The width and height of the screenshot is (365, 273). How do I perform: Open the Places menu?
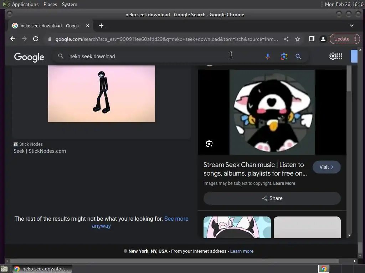[50, 4]
